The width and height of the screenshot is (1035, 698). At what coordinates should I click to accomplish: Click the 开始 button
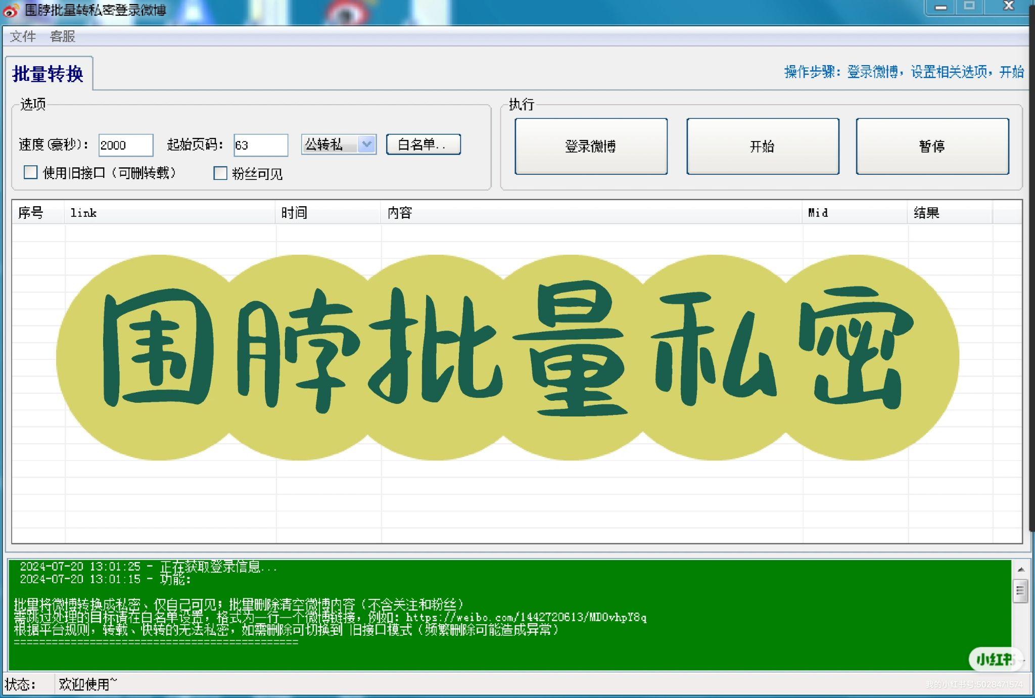(762, 146)
